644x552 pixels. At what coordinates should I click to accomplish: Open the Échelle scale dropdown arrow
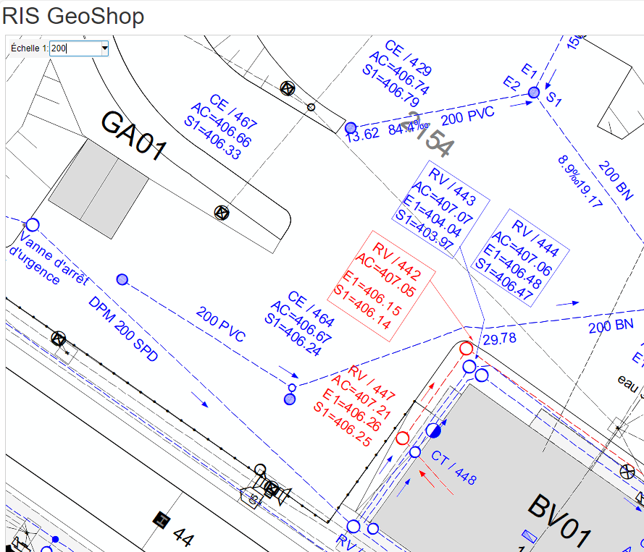104,48
